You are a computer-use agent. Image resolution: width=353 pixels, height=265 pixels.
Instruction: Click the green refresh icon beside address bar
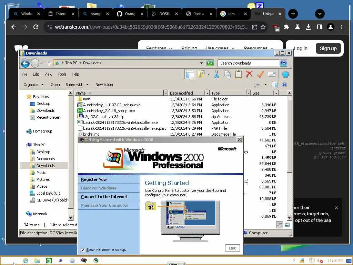(210, 63)
